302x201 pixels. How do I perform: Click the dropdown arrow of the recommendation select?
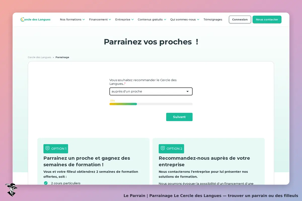click(187, 91)
